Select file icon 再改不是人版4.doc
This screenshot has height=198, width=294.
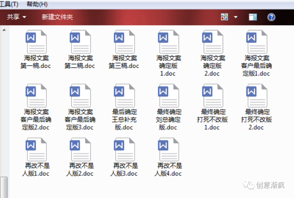click(169, 150)
